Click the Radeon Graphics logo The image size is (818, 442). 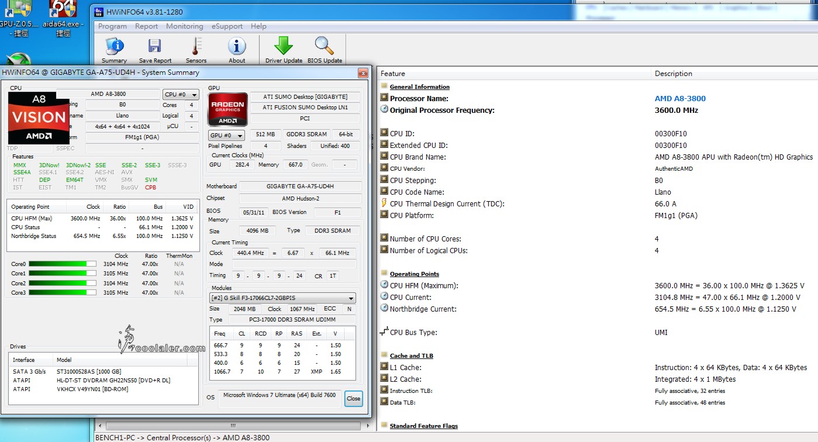pos(227,109)
